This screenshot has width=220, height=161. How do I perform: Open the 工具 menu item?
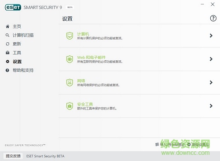pos(17,53)
